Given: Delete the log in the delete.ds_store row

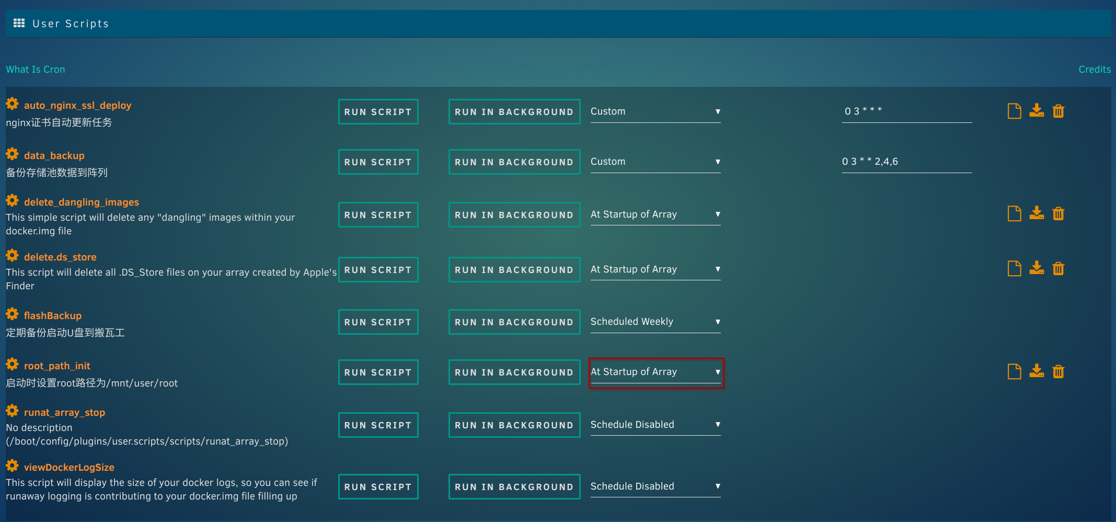Looking at the screenshot, I should pos(1059,269).
